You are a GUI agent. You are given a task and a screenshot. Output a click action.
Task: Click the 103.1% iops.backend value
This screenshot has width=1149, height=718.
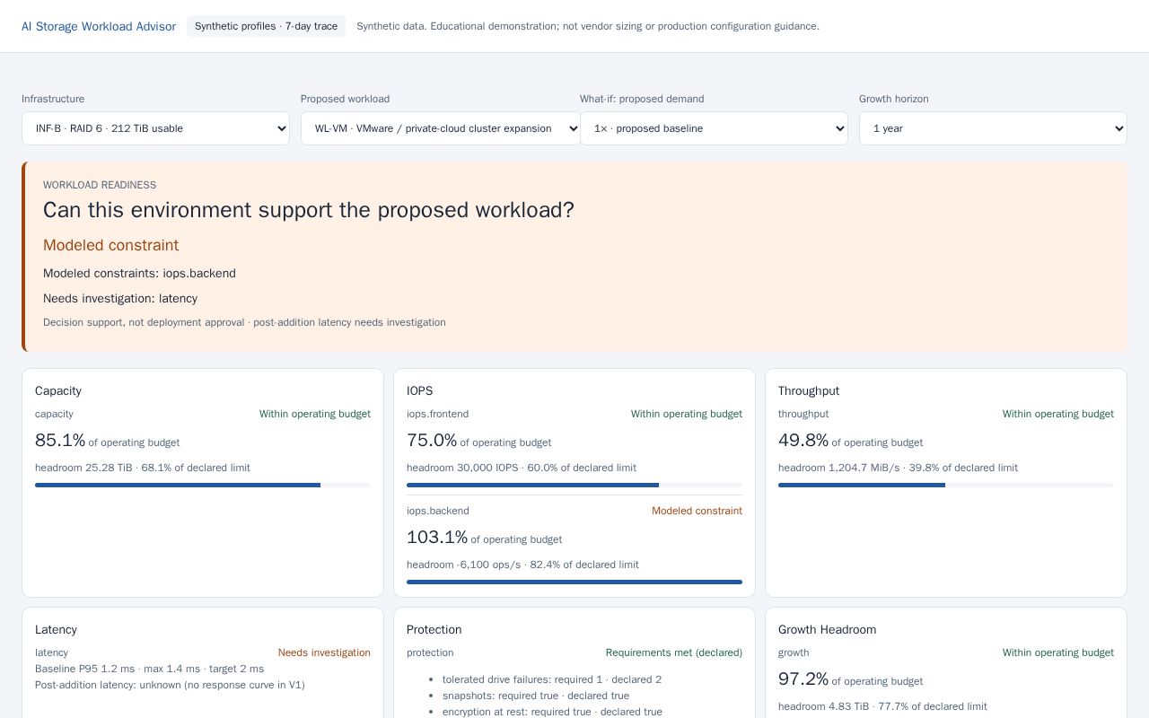[437, 538]
